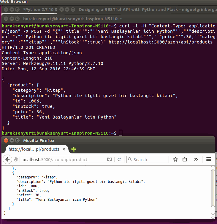Click Web Browser title at top
This screenshot has height=224, width=217.
[x=14, y=2]
